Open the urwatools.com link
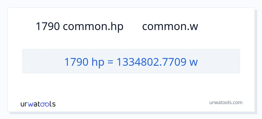Screen dimensions: 262x119 click(225, 102)
